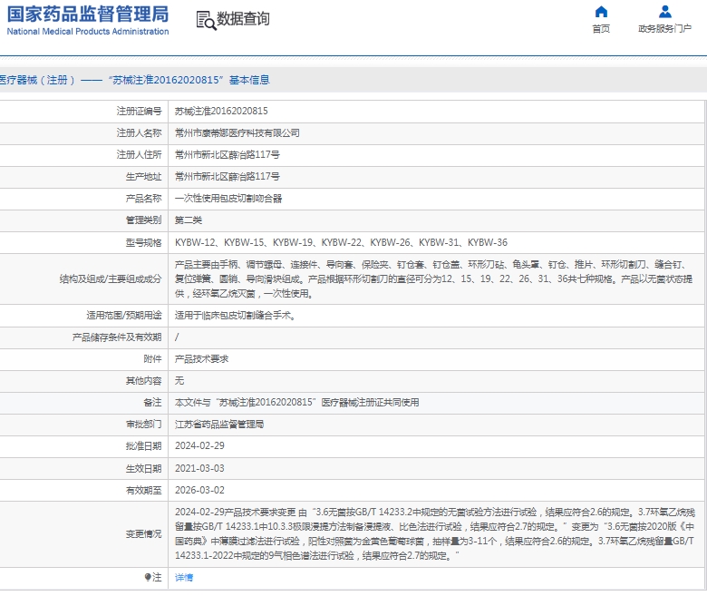The width and height of the screenshot is (707, 596).
Task: Click the 管理类别 field label
Action: [143, 220]
